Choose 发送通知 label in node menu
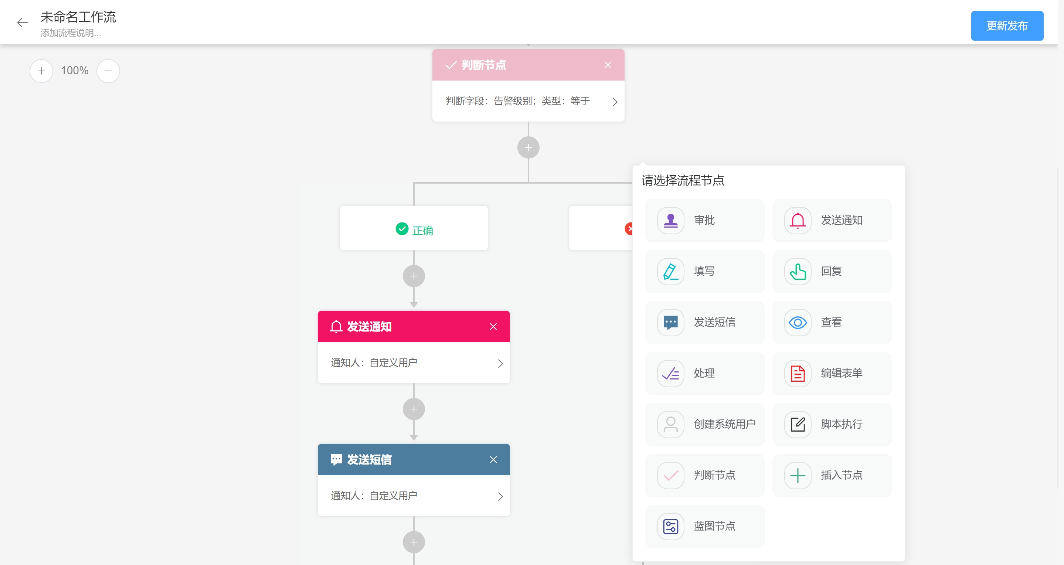Image resolution: width=1064 pixels, height=565 pixels. point(842,220)
